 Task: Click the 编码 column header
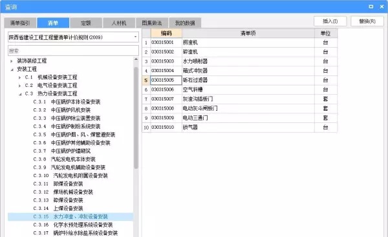click(x=166, y=33)
